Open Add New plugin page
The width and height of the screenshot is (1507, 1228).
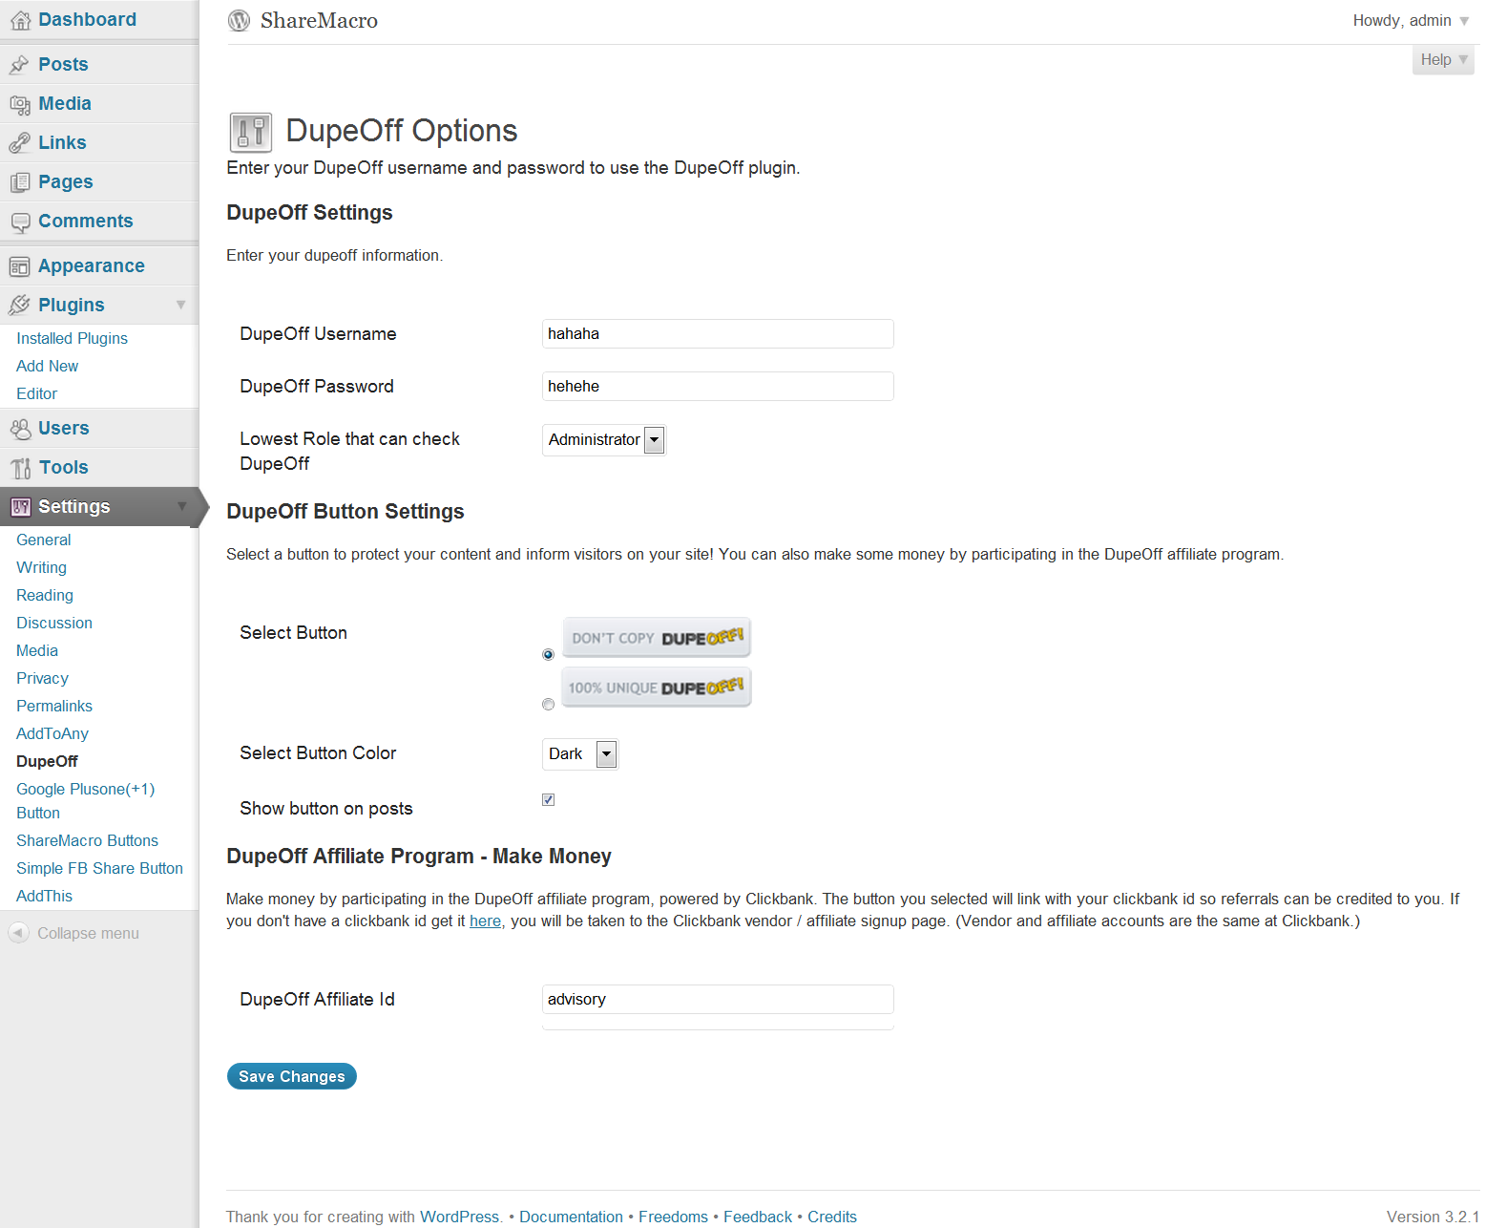pyautogui.click(x=48, y=366)
